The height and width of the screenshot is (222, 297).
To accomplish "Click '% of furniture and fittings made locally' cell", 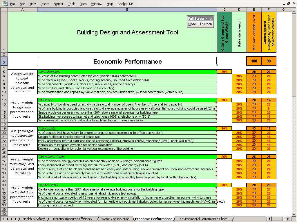I will [x=127, y=88].
